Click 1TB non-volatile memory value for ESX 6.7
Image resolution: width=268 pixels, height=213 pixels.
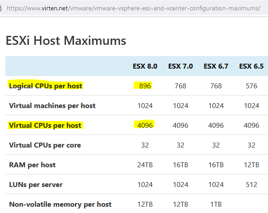pyautogui.click(x=216, y=204)
